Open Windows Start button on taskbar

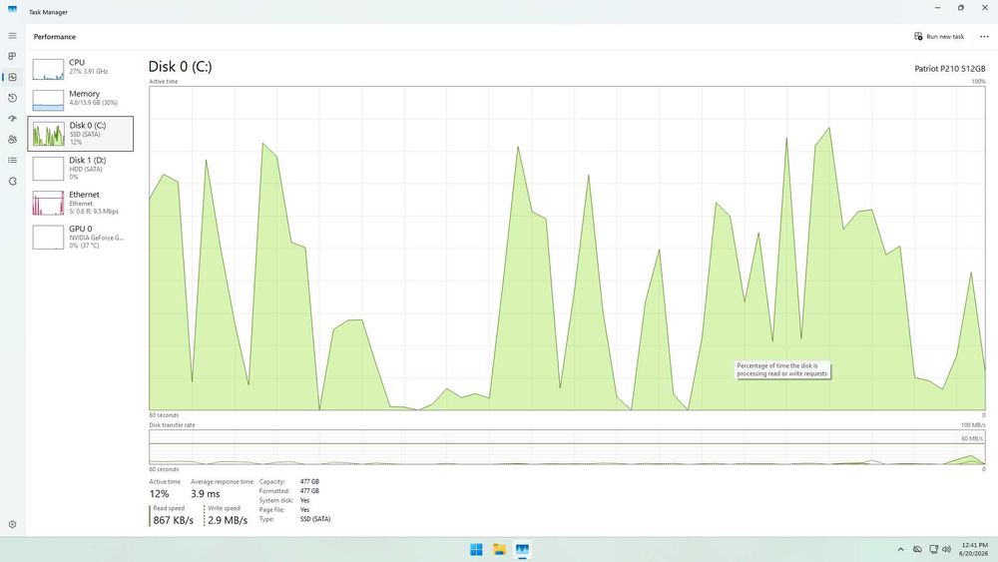[x=476, y=549]
